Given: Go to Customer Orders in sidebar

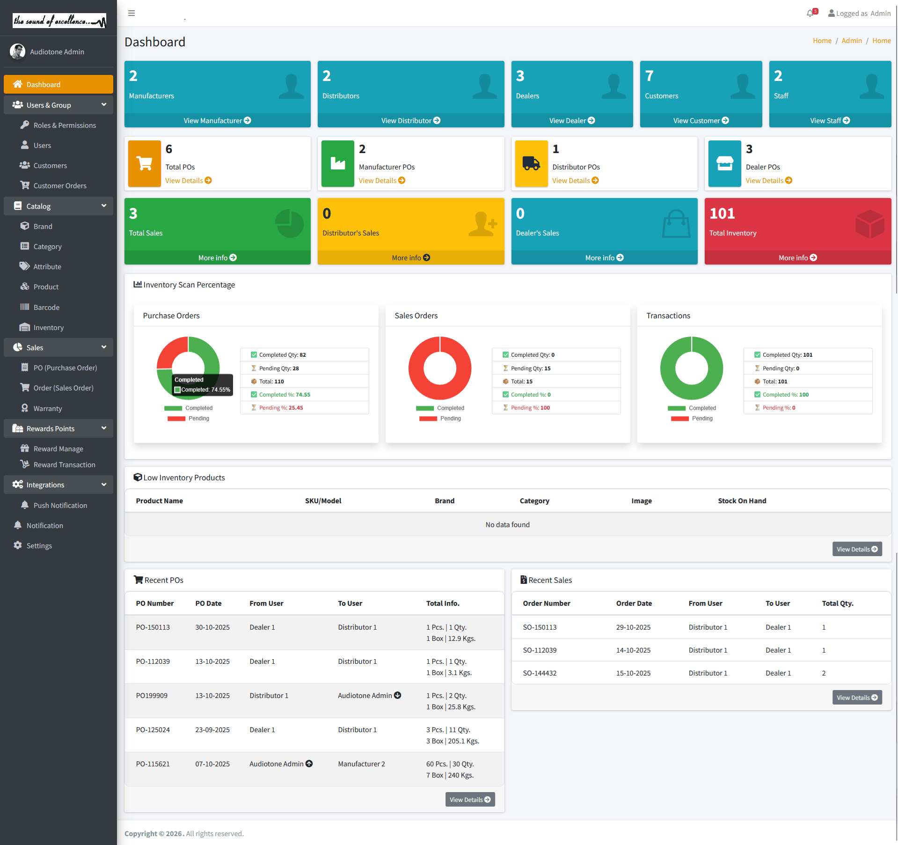Looking at the screenshot, I should point(58,185).
